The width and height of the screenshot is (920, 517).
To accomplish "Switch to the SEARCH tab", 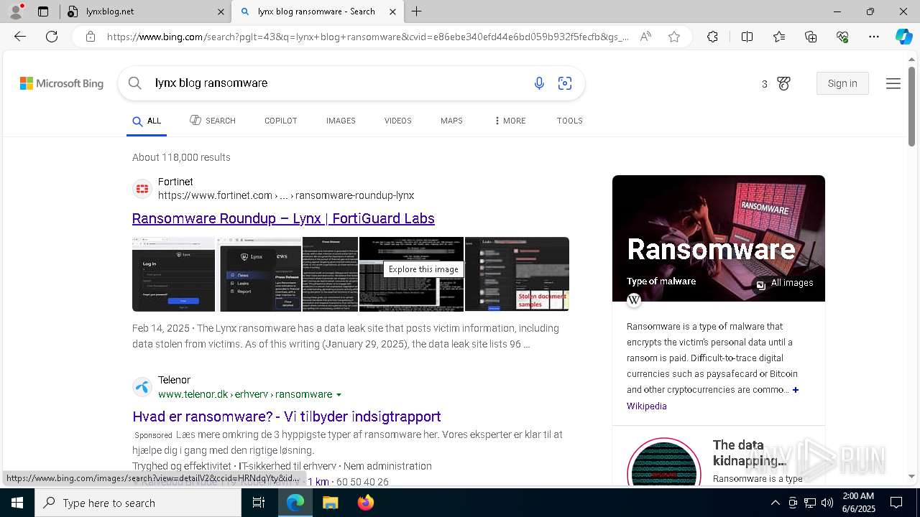I will click(213, 121).
